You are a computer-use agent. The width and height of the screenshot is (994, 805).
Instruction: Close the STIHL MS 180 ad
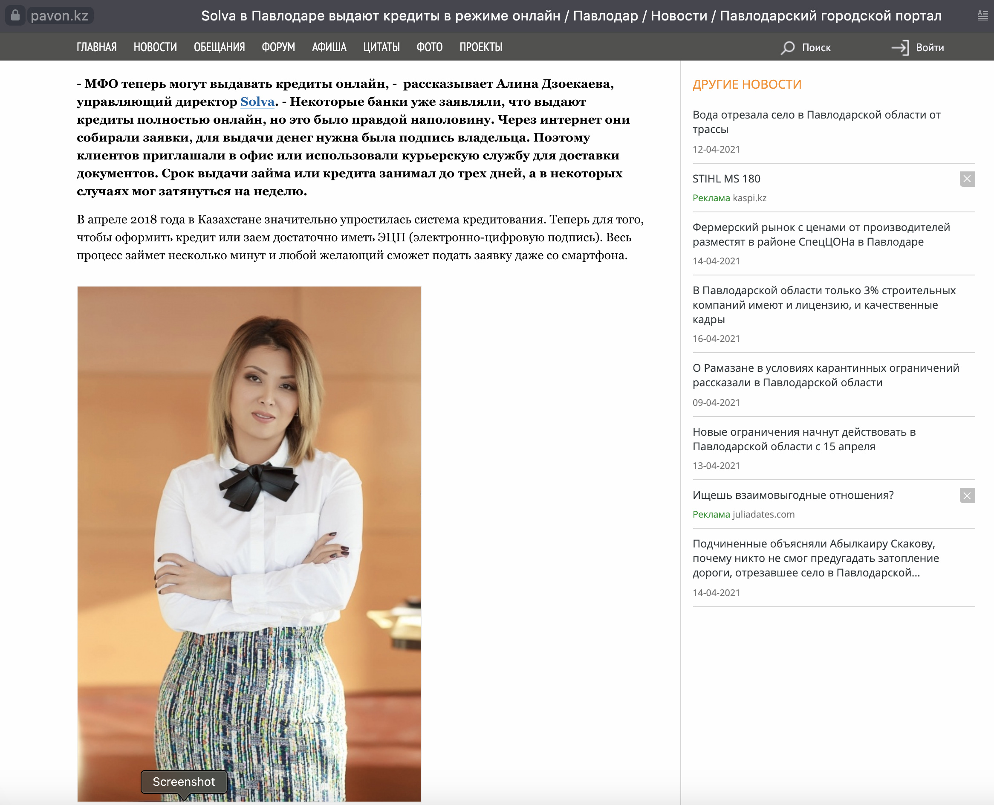(967, 179)
